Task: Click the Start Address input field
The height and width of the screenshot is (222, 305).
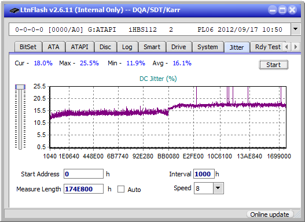Action: 84,174
